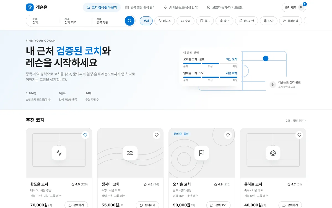Click the 추천 코치 heading
332x208 pixels.
click(35, 120)
